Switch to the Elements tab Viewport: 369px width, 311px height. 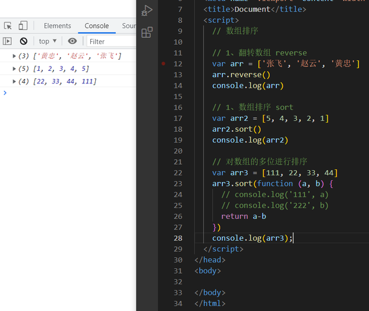pos(57,26)
